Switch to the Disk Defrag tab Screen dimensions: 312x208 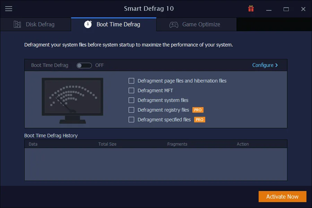pos(36,24)
